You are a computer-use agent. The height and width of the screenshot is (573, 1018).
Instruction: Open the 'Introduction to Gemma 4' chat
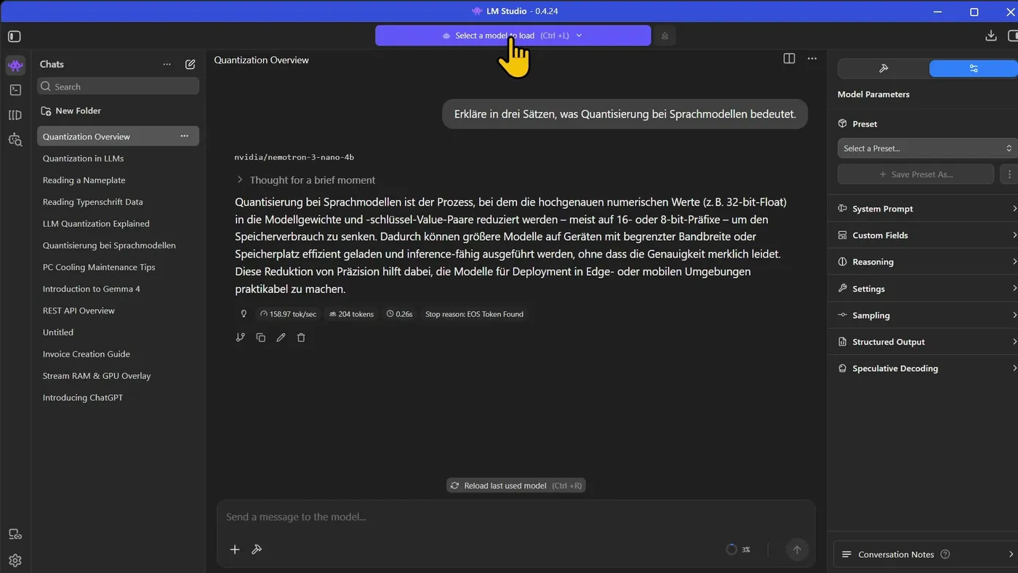click(118, 289)
